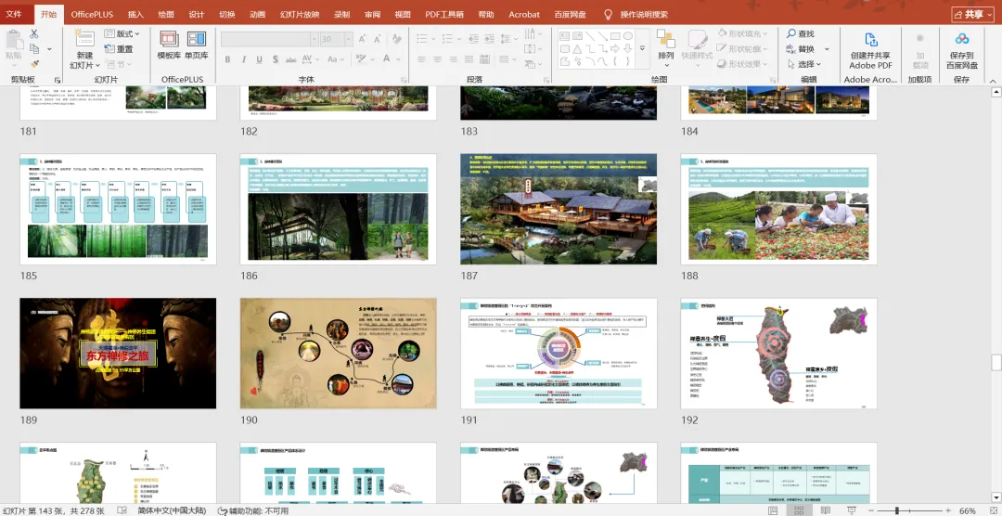Toggle text Shadow (S) button
Image resolution: width=1002 pixels, height=516 pixels.
(276, 59)
